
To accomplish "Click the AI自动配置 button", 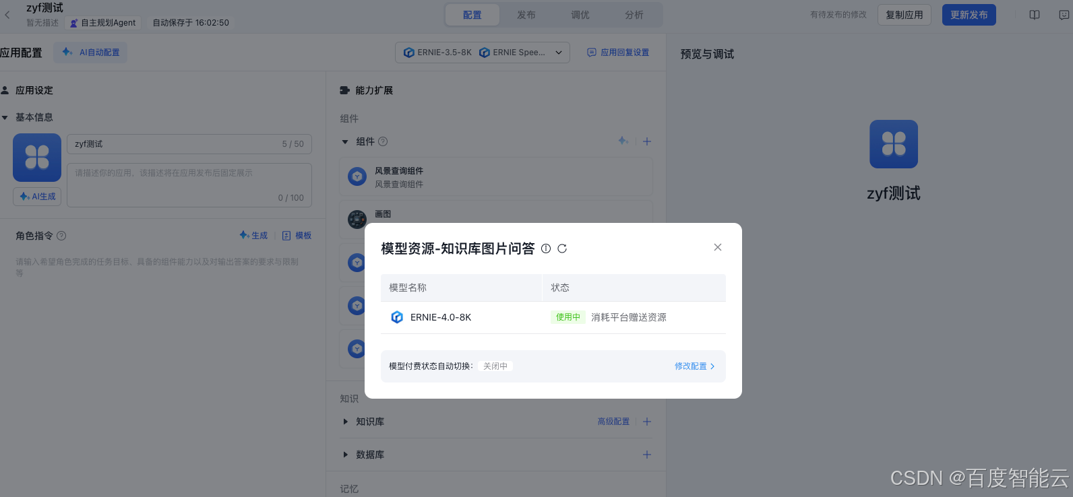I will pyautogui.click(x=91, y=53).
